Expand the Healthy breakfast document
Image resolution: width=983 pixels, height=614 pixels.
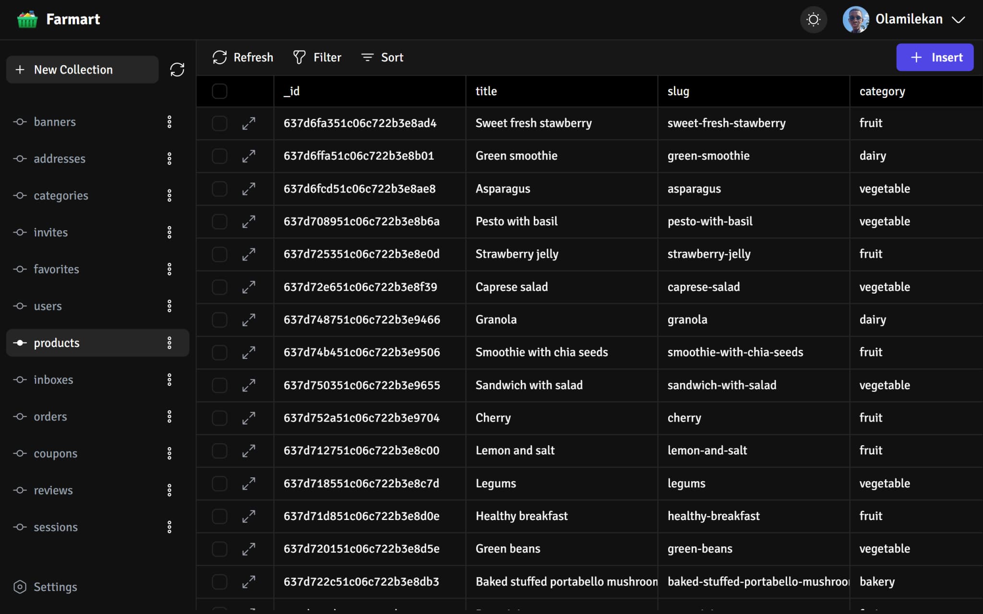tap(249, 516)
